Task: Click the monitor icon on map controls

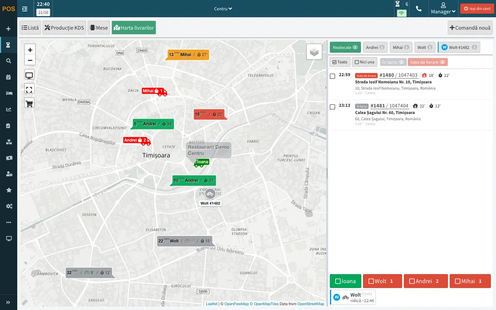Action: point(29,75)
